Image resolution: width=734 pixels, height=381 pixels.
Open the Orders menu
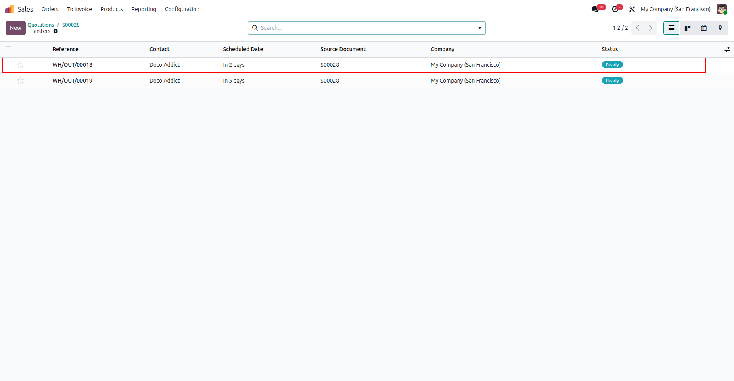tap(50, 9)
